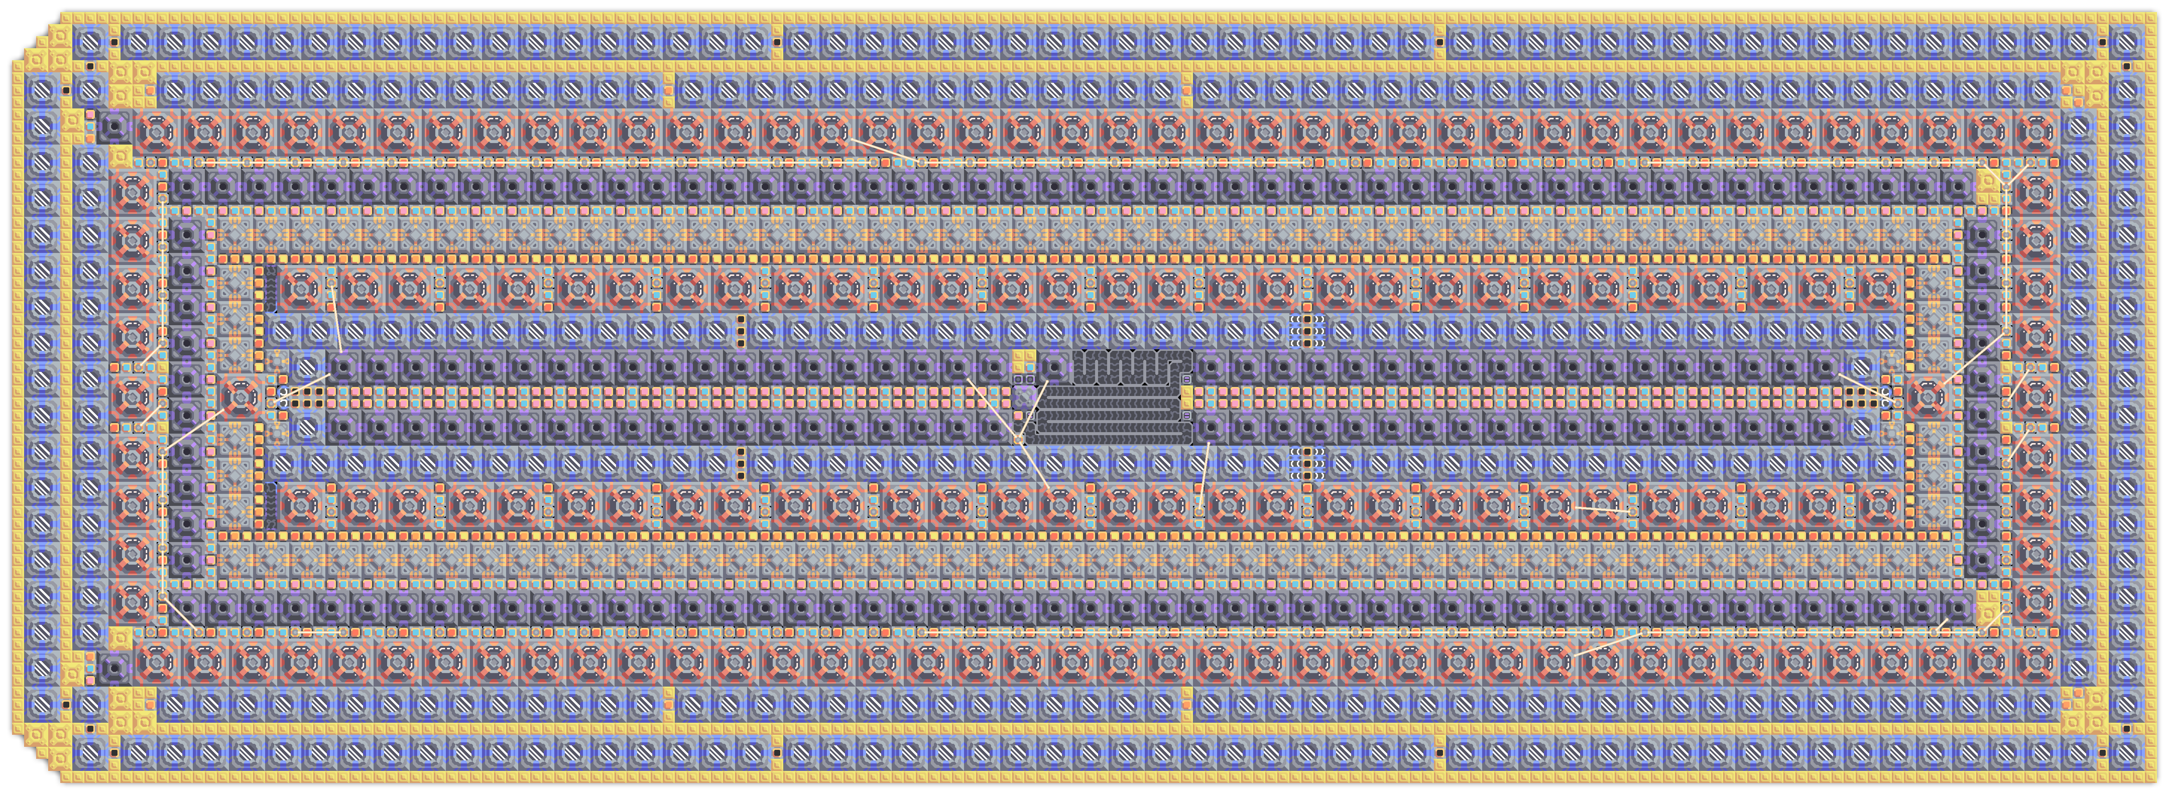
Task: Select the purple diamond block left of central conveyors
Action: click(x=1024, y=397)
